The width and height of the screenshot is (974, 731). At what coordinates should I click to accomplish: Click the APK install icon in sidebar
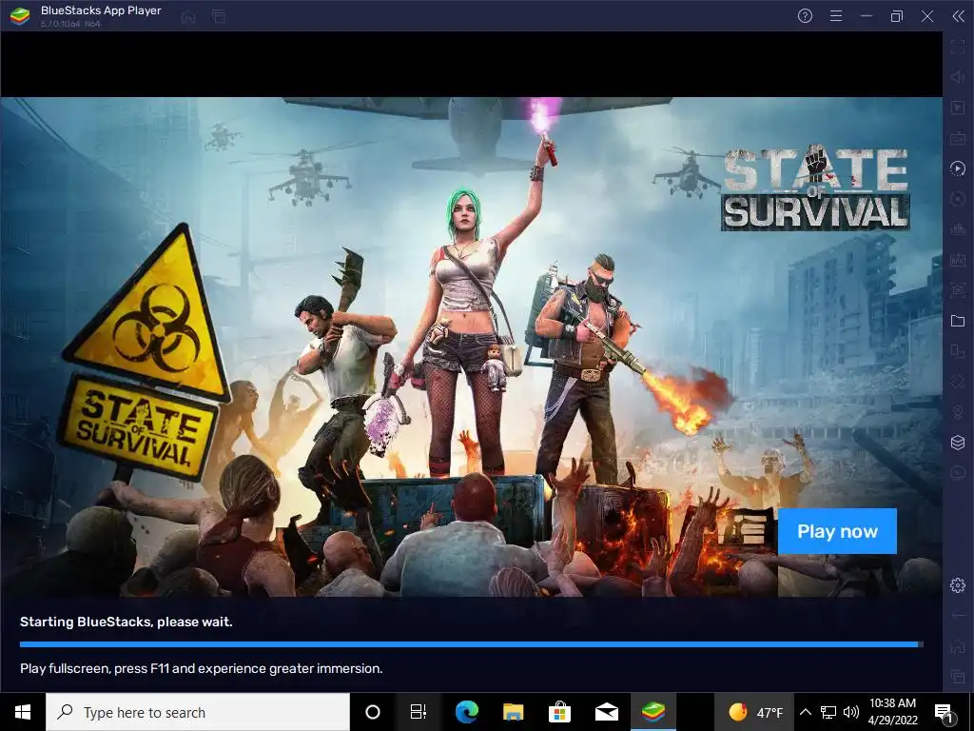point(958,260)
